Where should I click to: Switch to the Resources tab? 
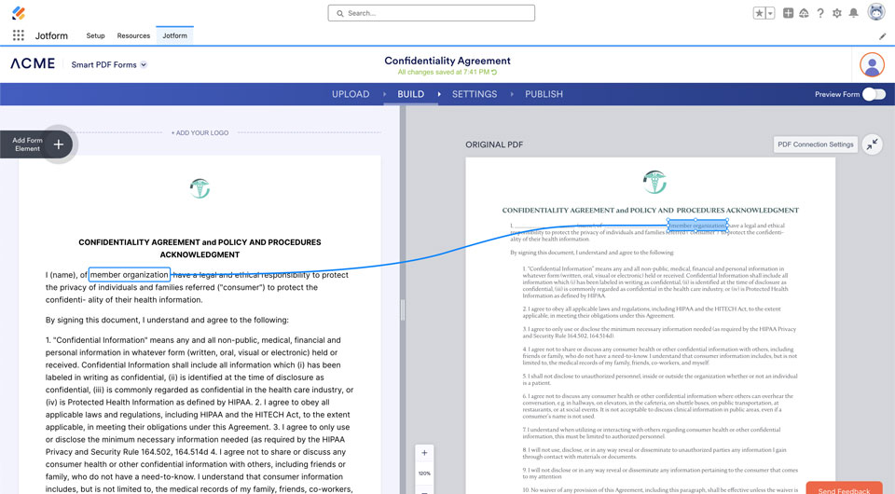coord(133,35)
